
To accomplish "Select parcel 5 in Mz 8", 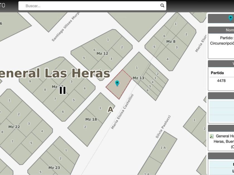I will pos(154,47).
